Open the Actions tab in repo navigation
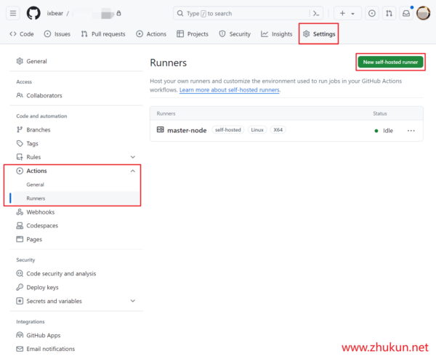 [151, 34]
